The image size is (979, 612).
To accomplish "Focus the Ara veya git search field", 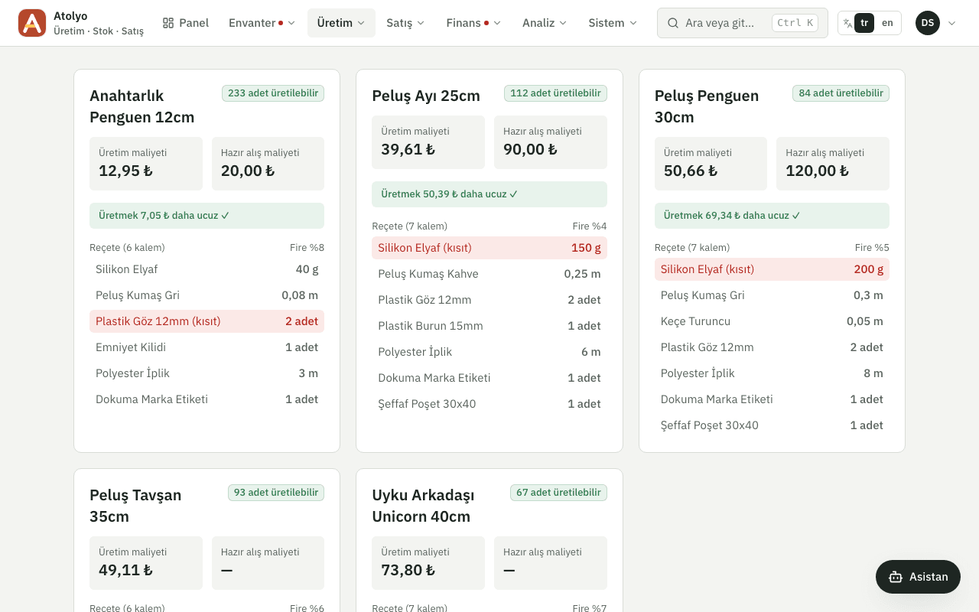I will pos(742,23).
